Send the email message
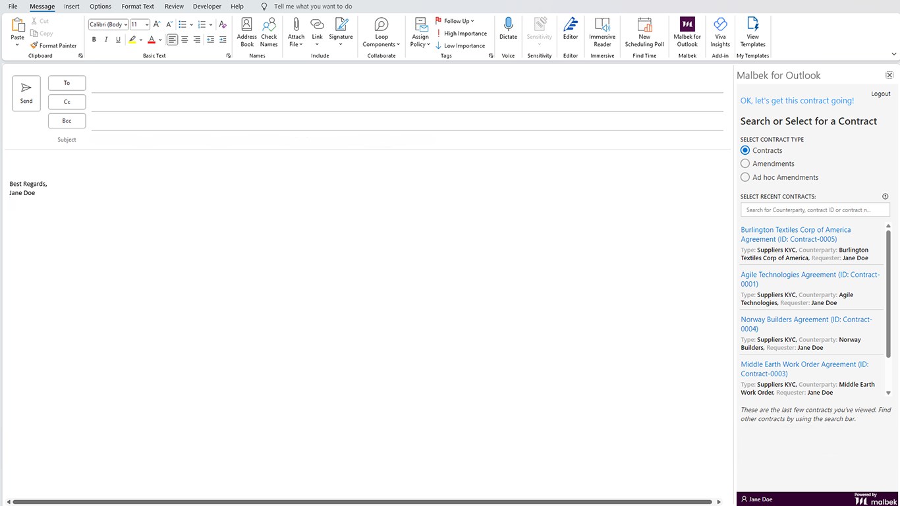 [x=26, y=93]
